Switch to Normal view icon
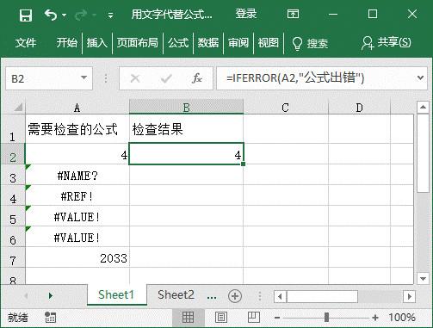This screenshot has height=328, width=433. point(189,318)
